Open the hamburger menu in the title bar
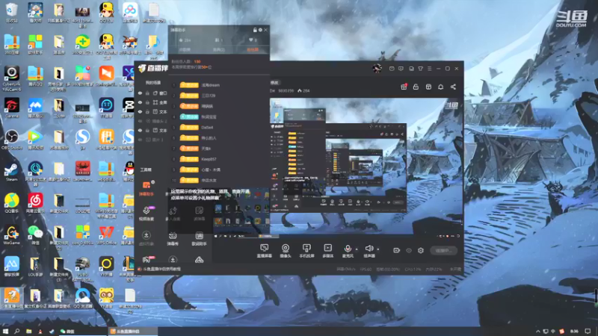The image size is (598, 336). pos(429,69)
